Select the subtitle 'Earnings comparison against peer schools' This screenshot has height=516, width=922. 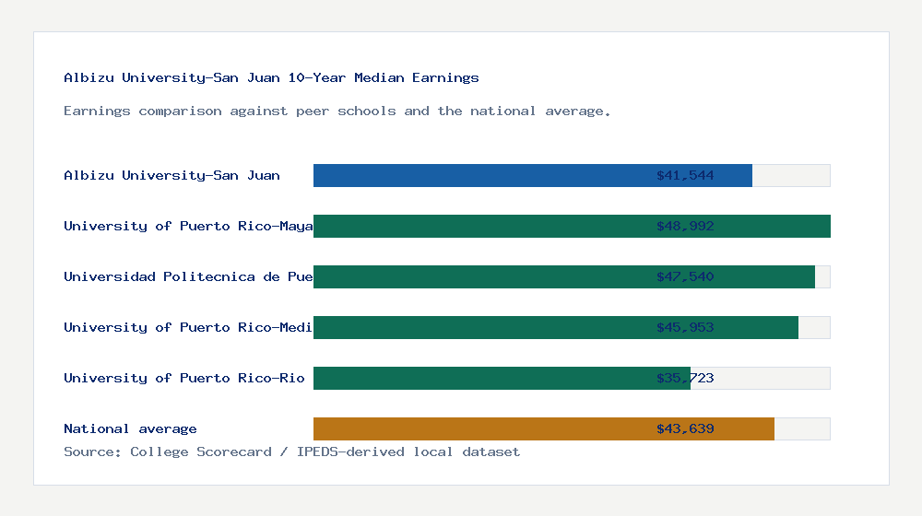coord(230,111)
